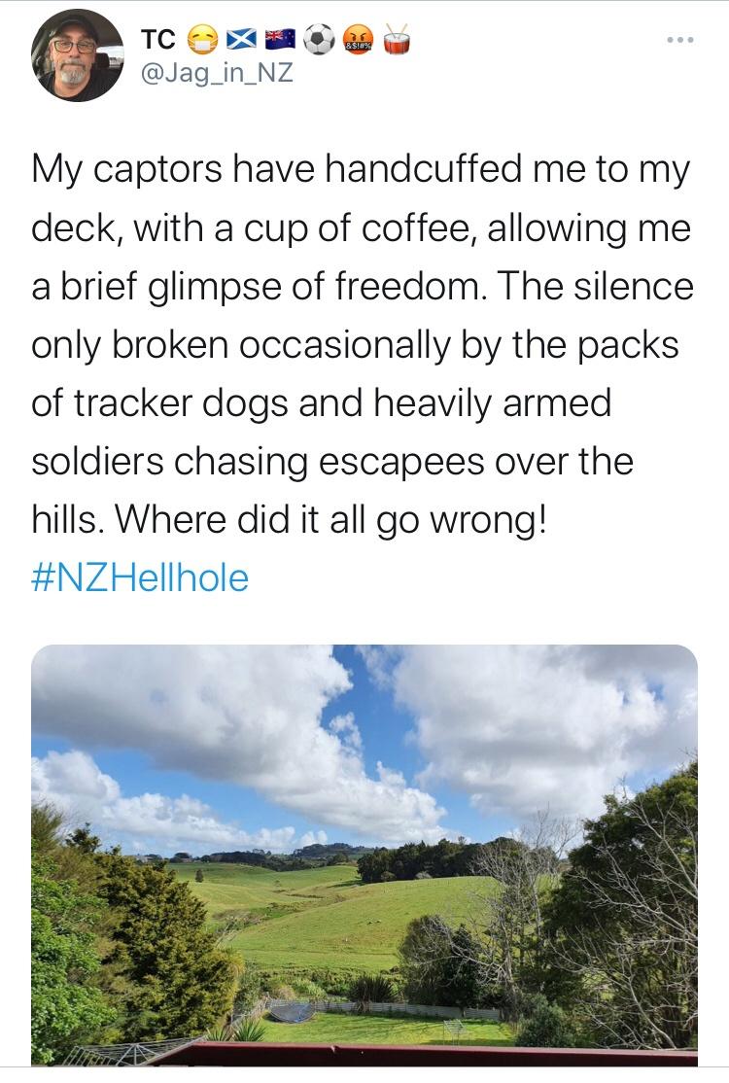The height and width of the screenshot is (1083, 729).
Task: Open TC's profile picture
Action: (x=77, y=54)
